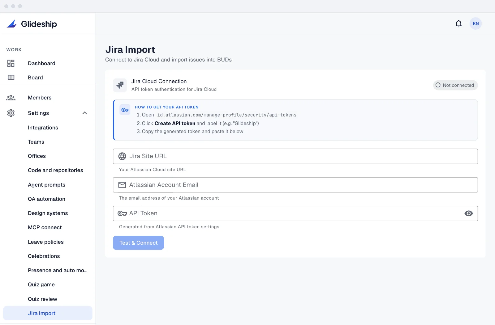495x325 pixels.
Task: Click the Glideship logo icon
Action: (x=12, y=24)
